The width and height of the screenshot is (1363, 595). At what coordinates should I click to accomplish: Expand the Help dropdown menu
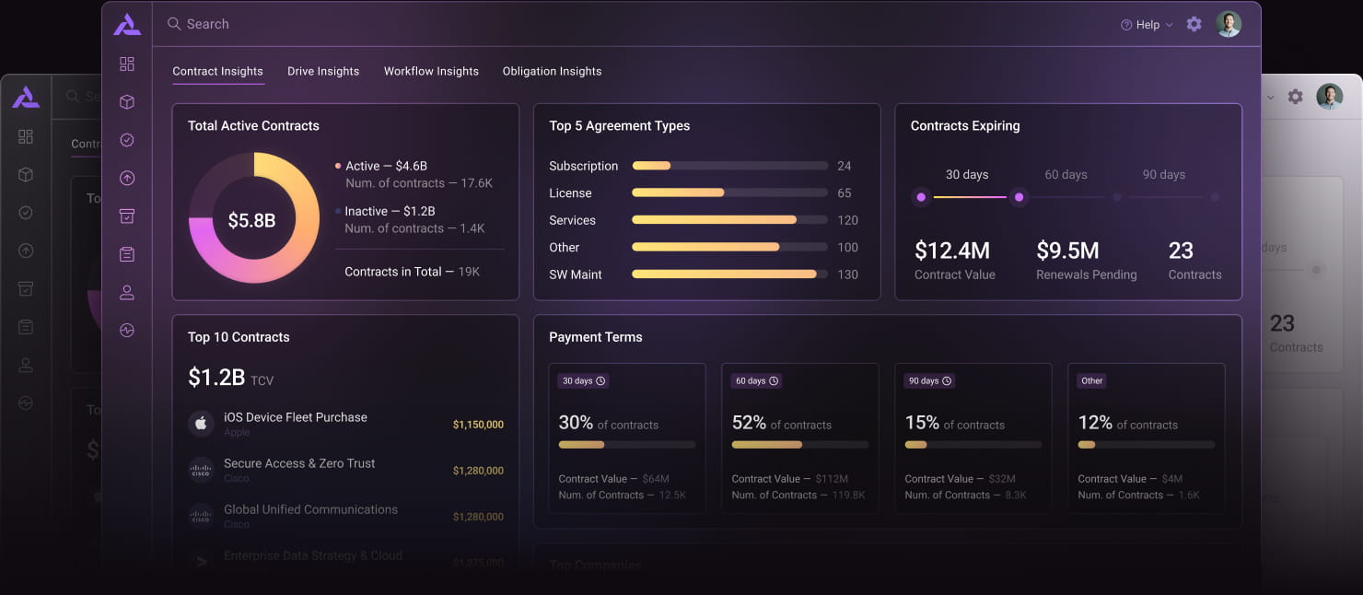[1147, 25]
